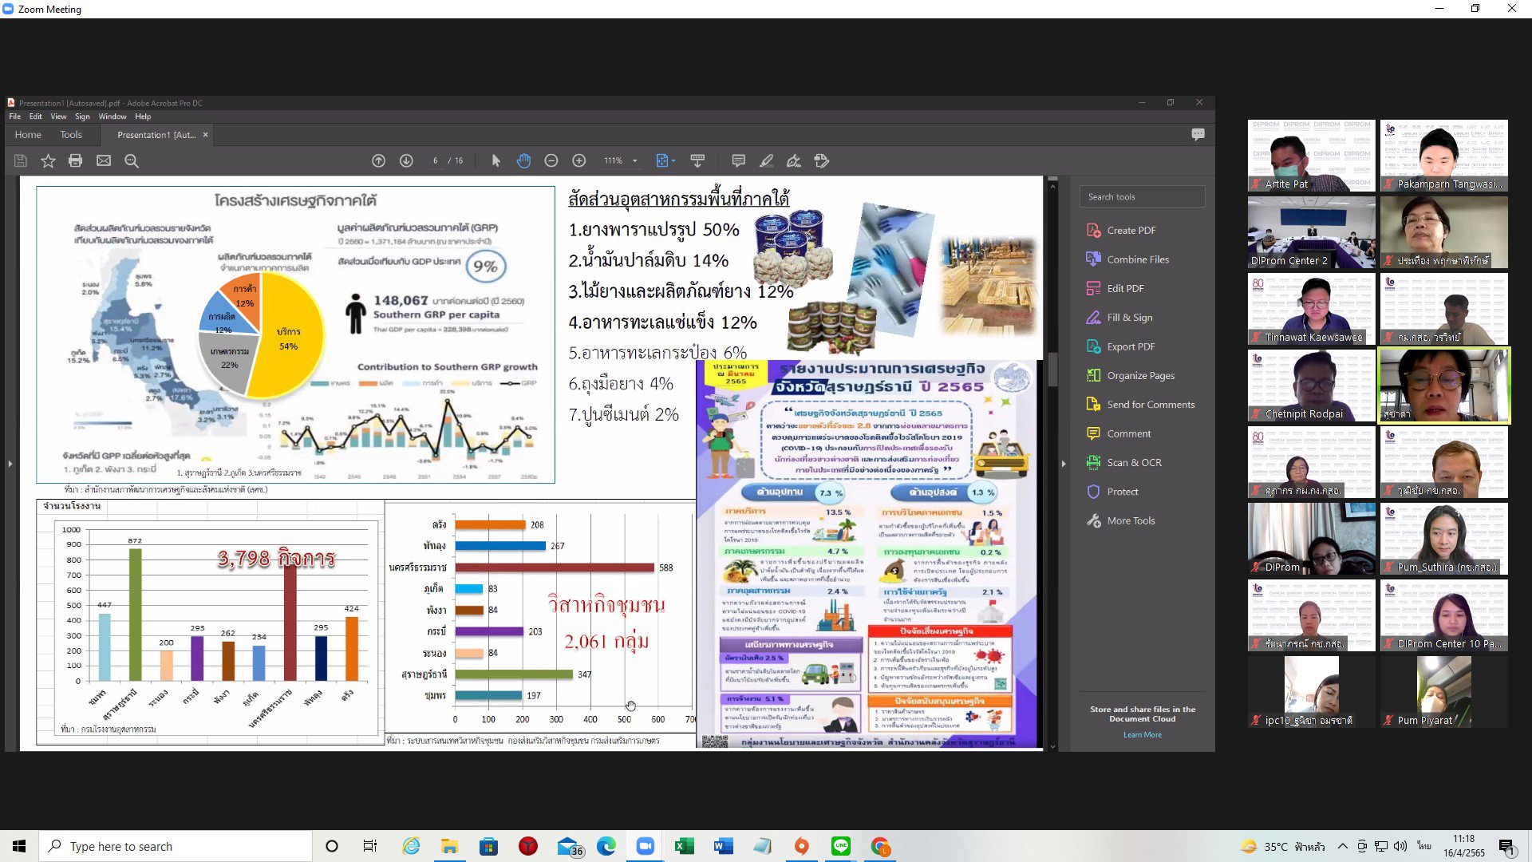Click the Save file icon in Acrobat toolbar
1532x862 pixels.
[x=21, y=160]
